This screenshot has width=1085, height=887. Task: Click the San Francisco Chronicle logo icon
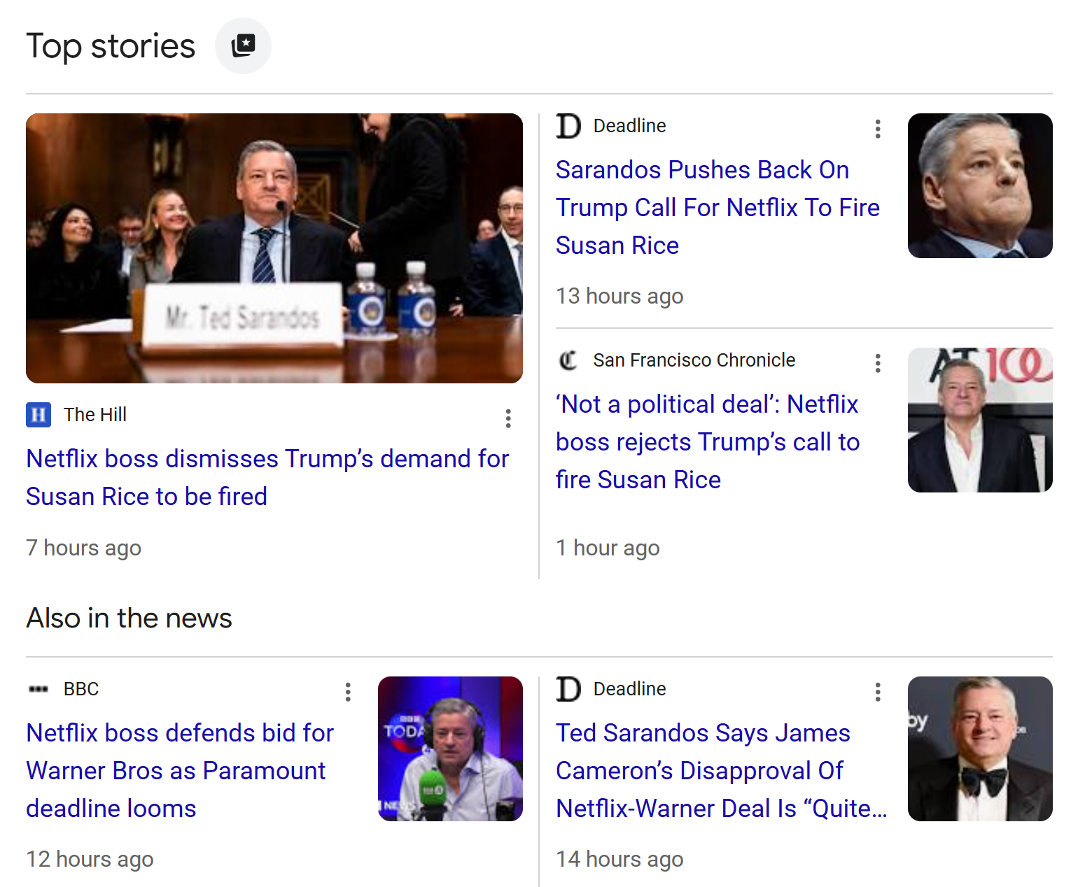(x=568, y=360)
